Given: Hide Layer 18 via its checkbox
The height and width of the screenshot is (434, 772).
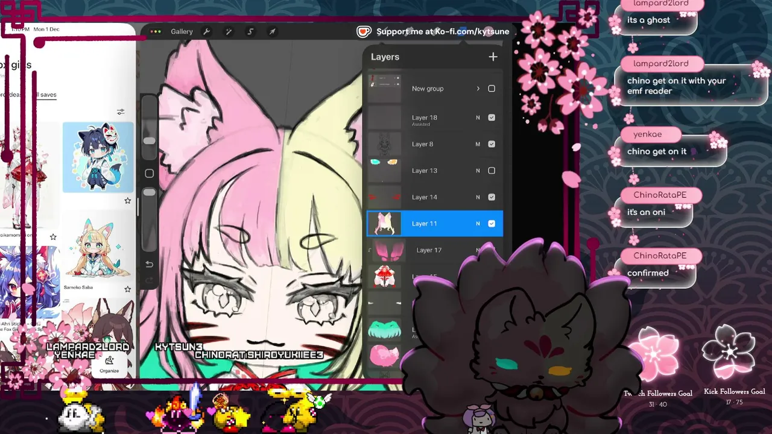Looking at the screenshot, I should [x=492, y=118].
